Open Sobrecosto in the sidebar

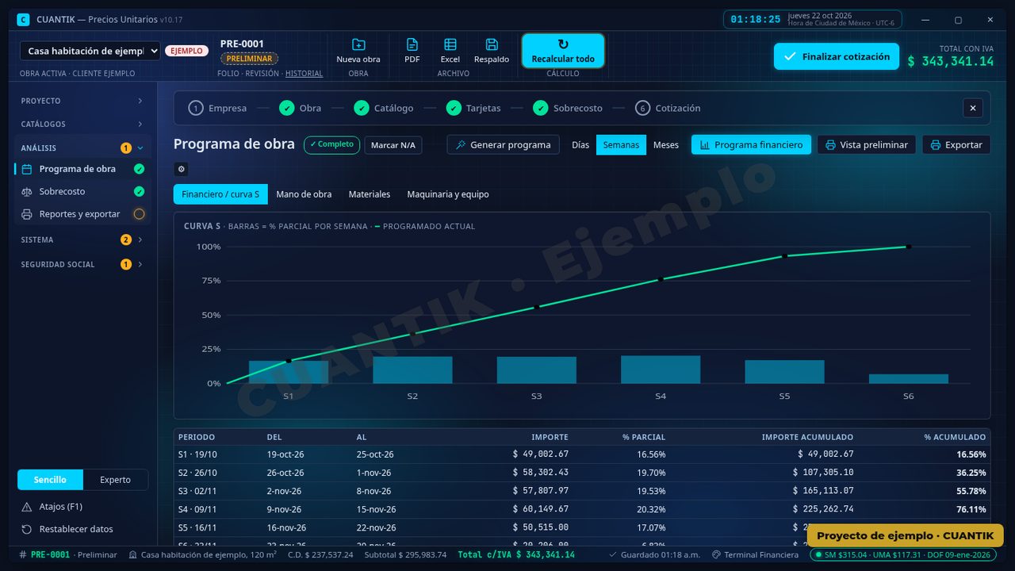[82, 191]
